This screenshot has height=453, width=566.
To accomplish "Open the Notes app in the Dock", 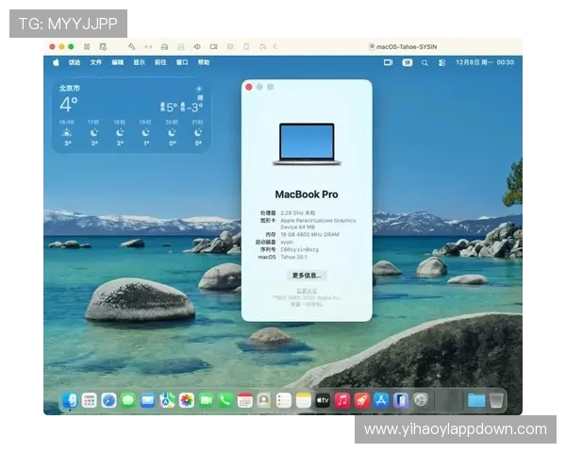I will pos(304,400).
